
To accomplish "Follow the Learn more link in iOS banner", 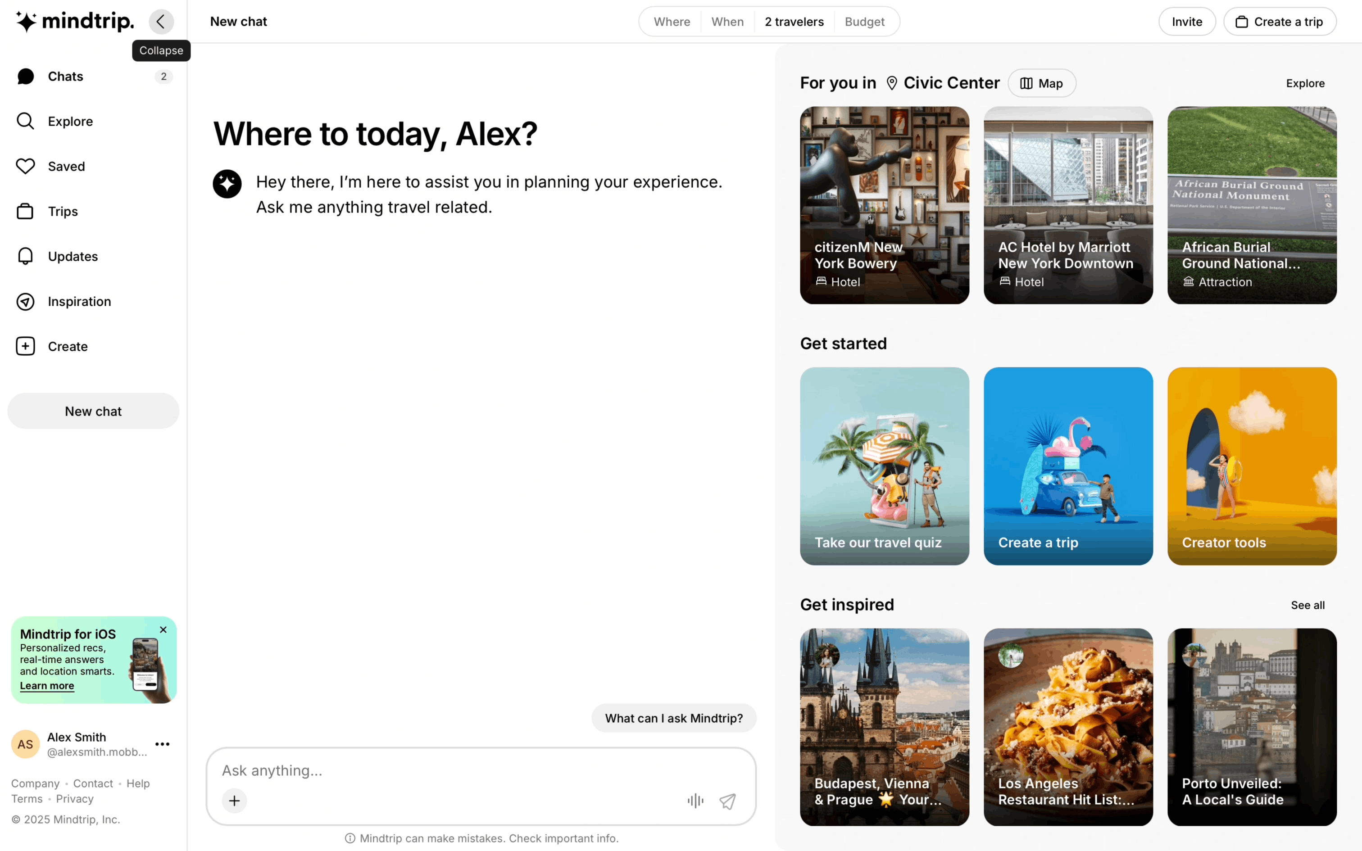I will (x=47, y=685).
